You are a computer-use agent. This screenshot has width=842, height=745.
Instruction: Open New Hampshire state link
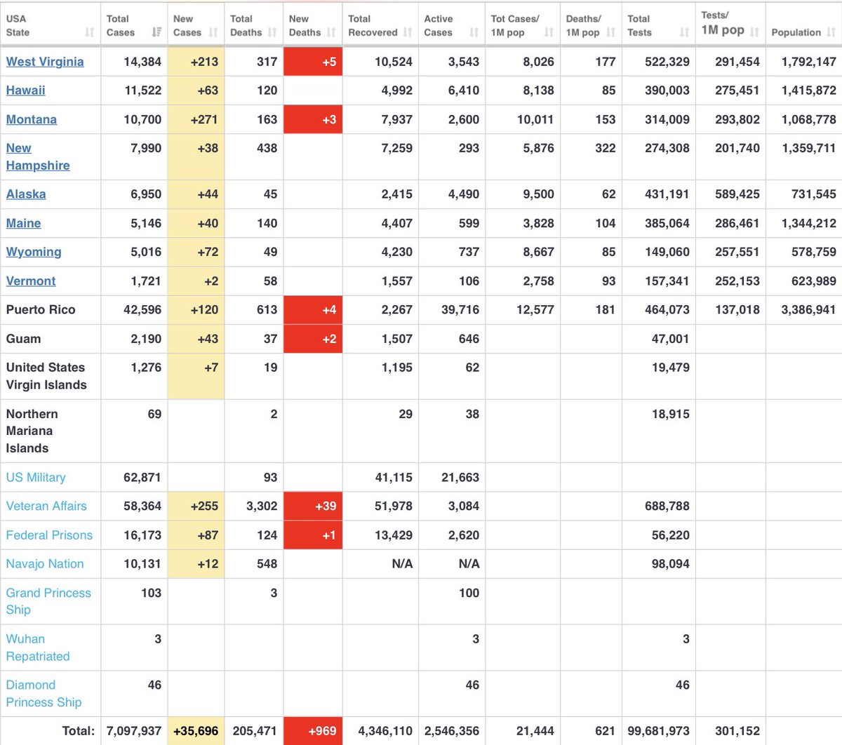[38, 156]
